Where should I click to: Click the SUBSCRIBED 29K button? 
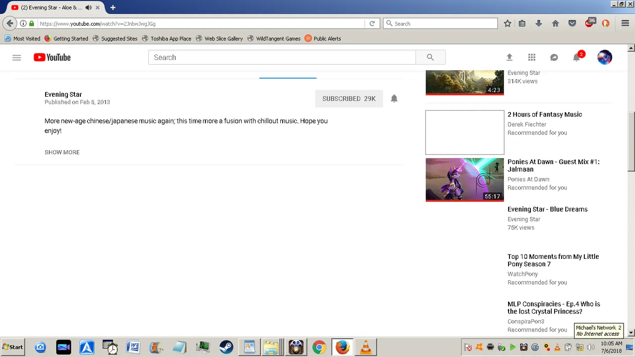(349, 99)
